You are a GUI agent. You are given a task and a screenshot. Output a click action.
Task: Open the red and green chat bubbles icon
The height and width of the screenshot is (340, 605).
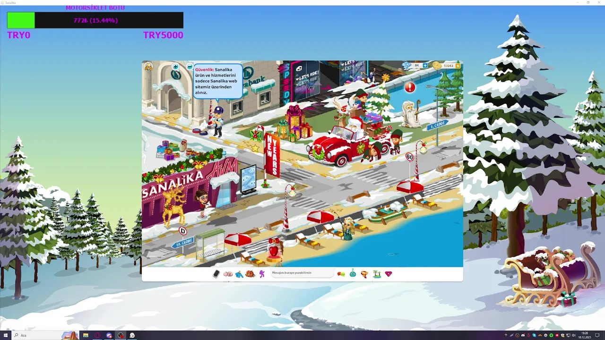click(x=341, y=274)
